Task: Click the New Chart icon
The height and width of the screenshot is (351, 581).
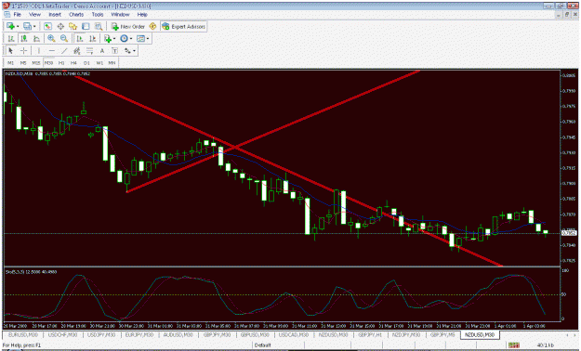Action: (x=10, y=26)
